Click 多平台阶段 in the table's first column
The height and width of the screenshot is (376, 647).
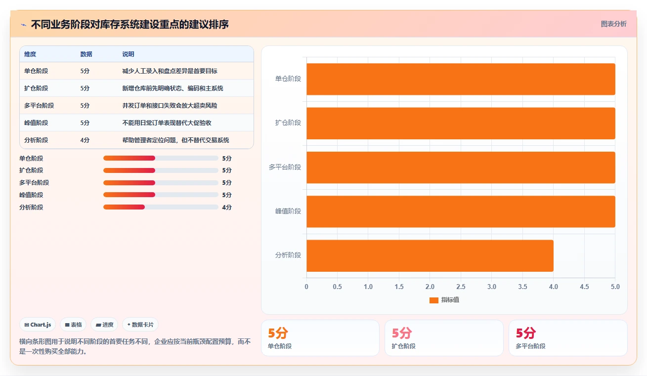(x=39, y=106)
